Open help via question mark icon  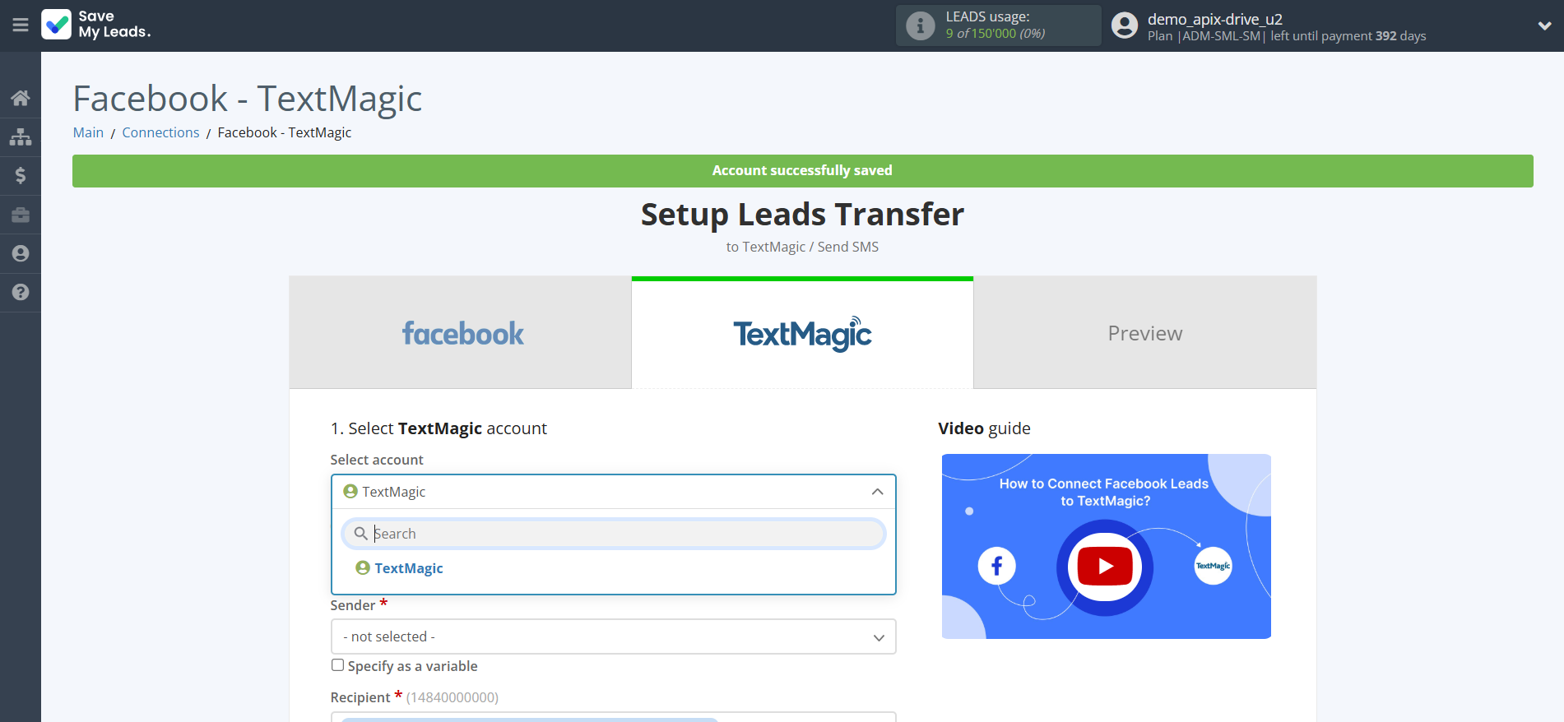21,292
